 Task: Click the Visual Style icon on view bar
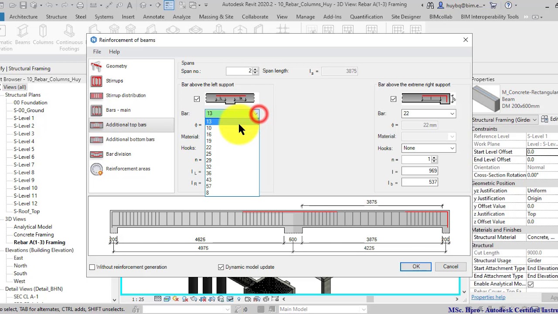[x=166, y=299]
